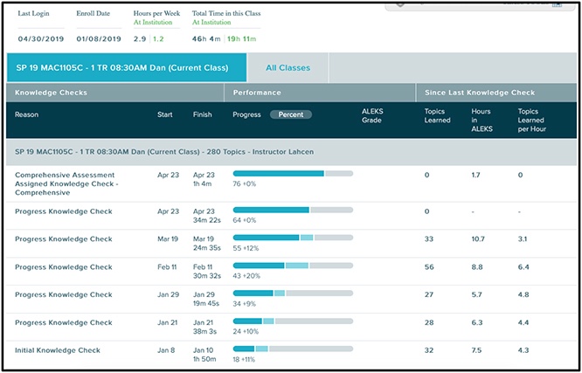Click the 18 +11% progress bar

pyautogui.click(x=293, y=349)
